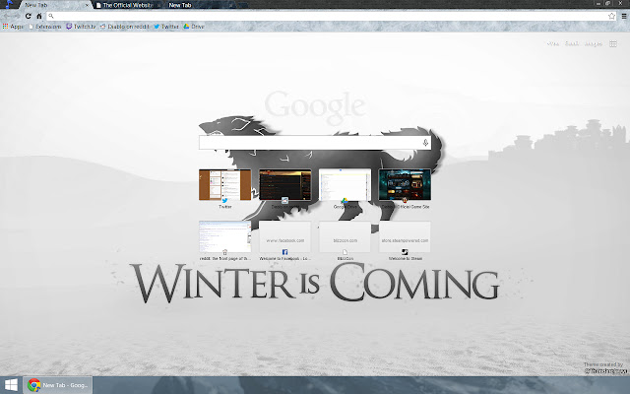630x394 pixels.
Task: Close The Official Website tab
Action: coord(158,5)
